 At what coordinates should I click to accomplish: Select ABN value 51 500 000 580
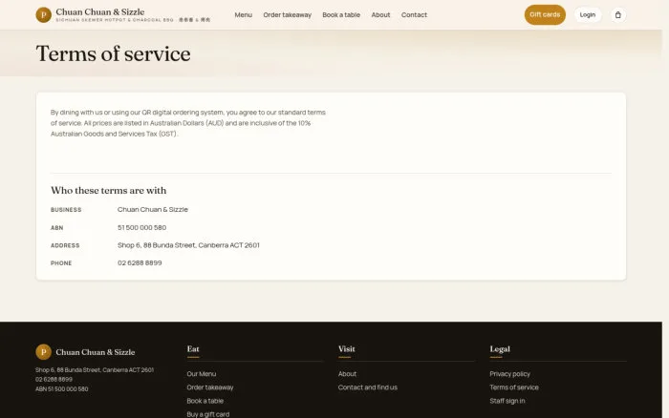[142, 227]
